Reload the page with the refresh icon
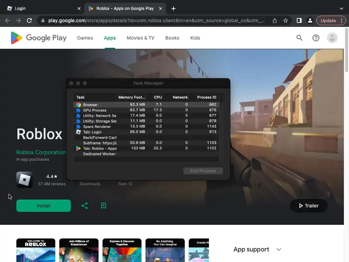 (x=29, y=21)
